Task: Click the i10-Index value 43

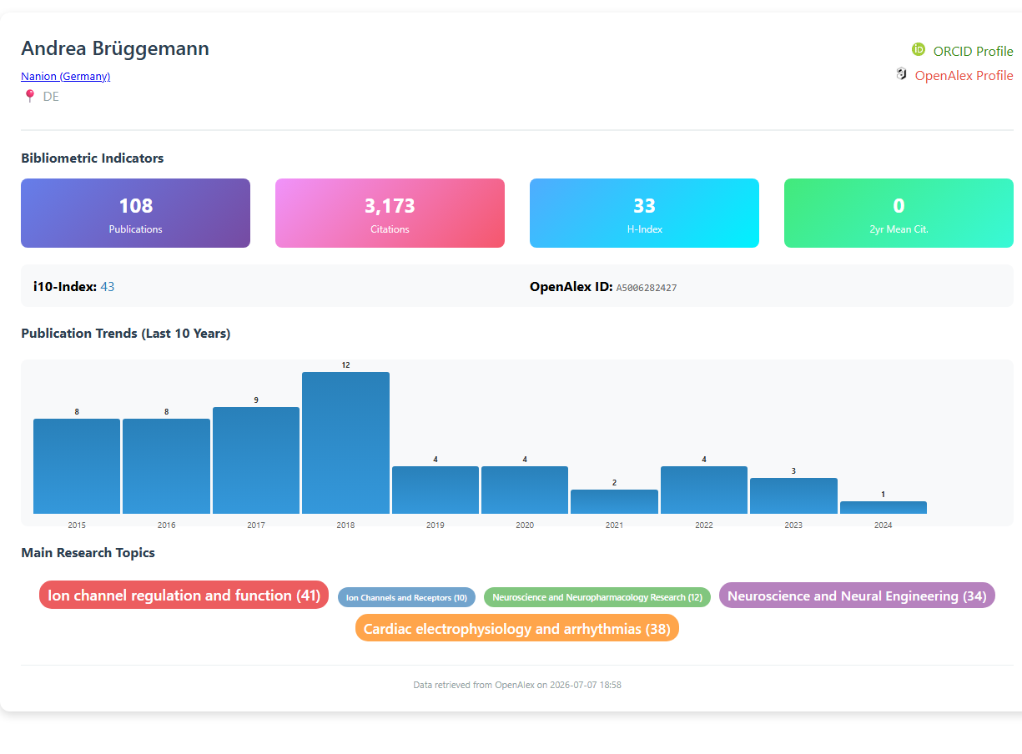Action: (x=107, y=287)
